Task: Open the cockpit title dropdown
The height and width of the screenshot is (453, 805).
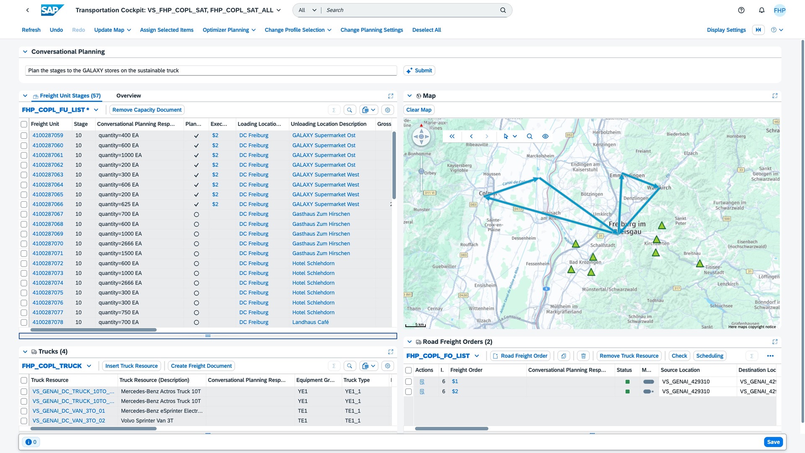Action: tap(279, 10)
